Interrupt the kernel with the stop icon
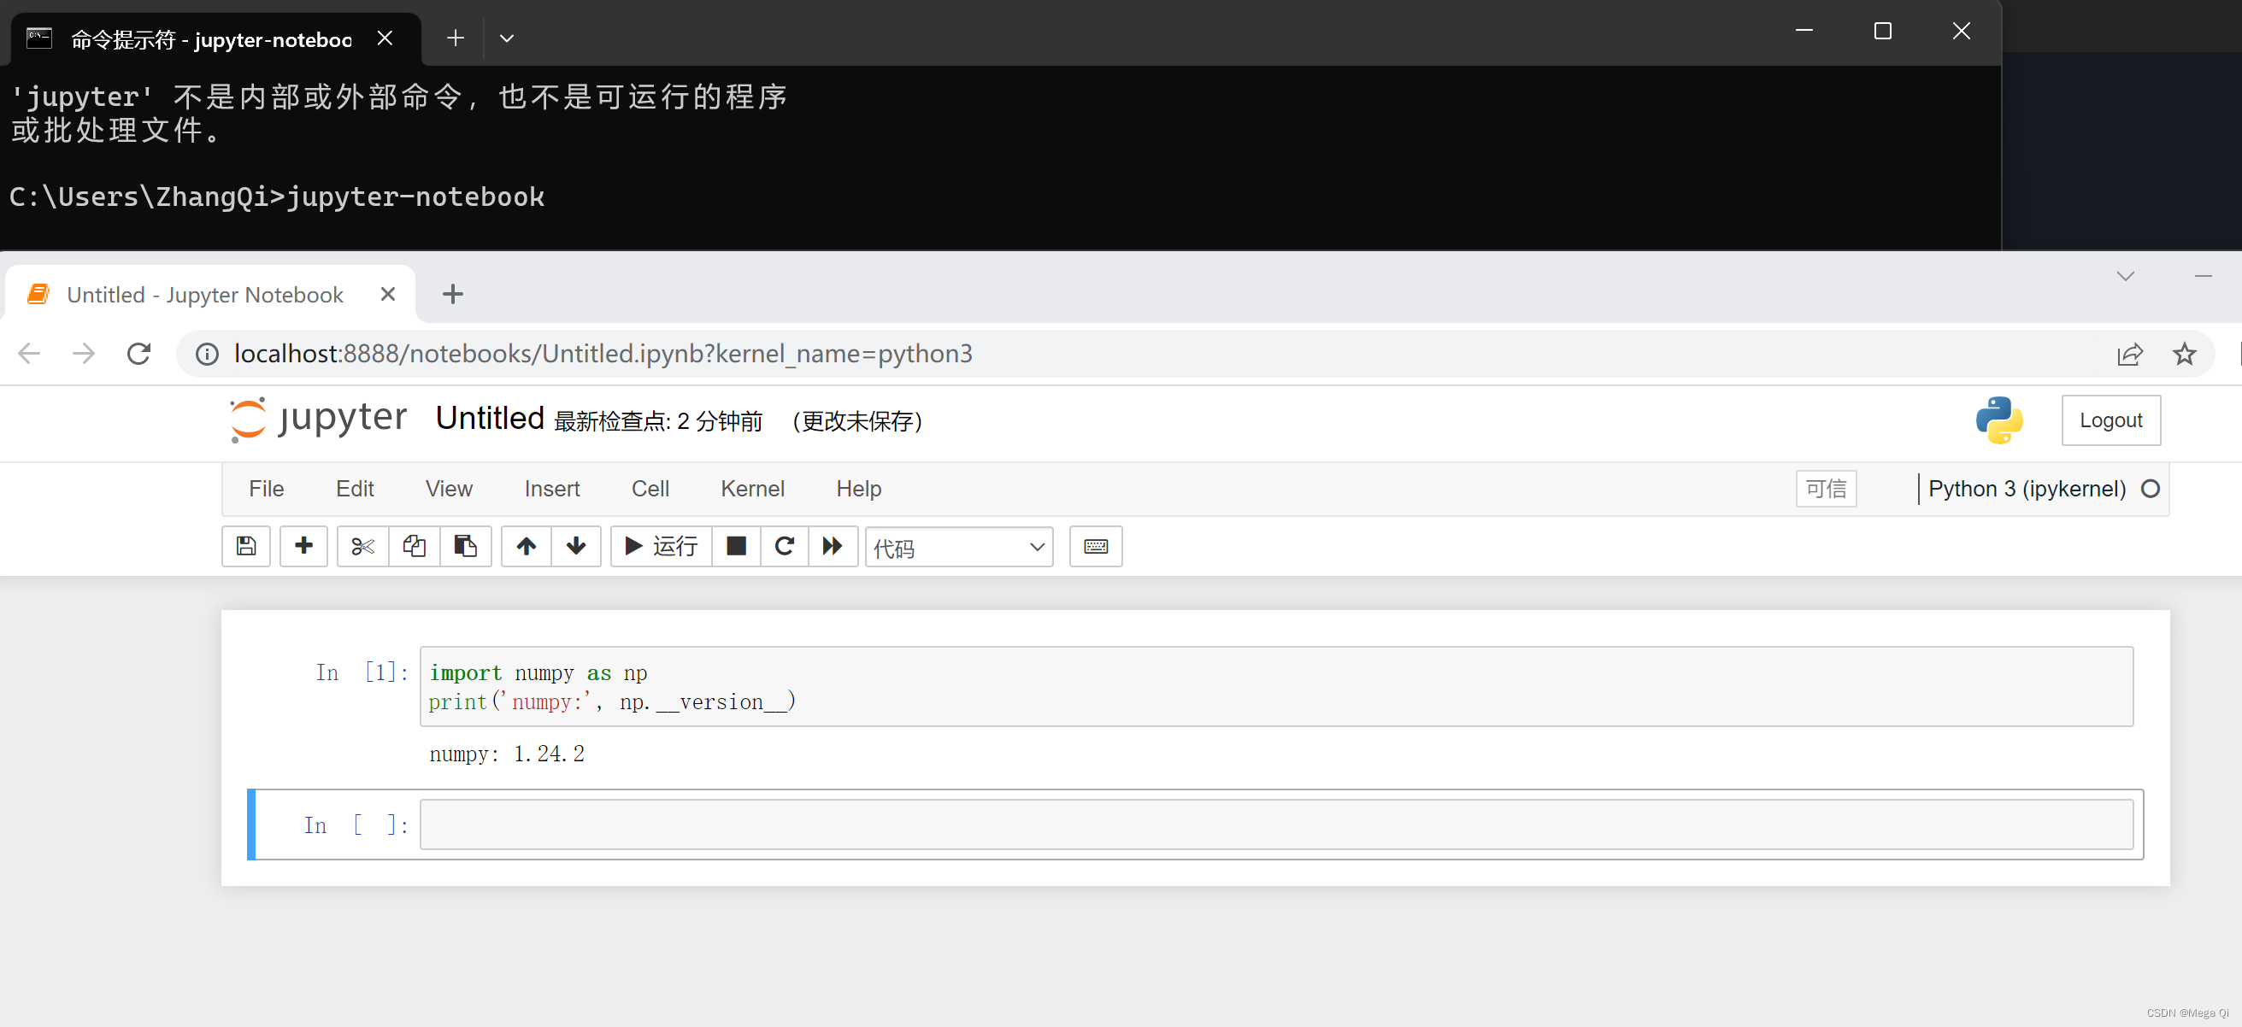 pyautogui.click(x=736, y=546)
